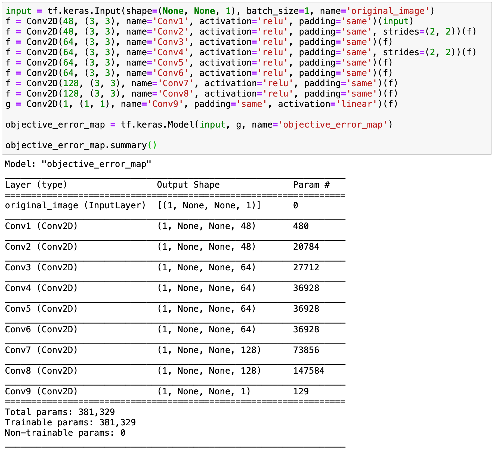Click the Layer (type) column header
Screen dimensions: 495x452
point(35,185)
